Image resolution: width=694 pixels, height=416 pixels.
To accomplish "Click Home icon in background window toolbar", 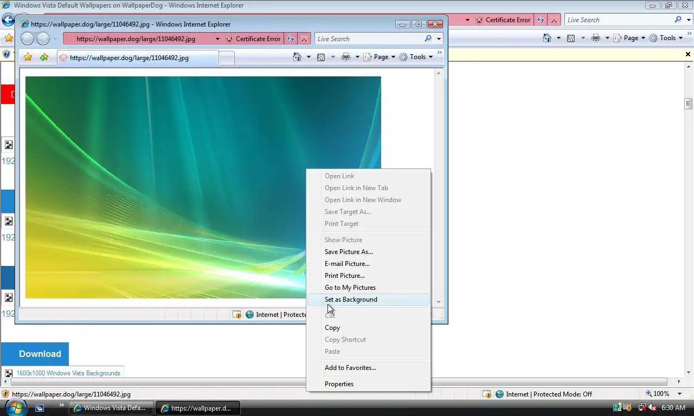I will tap(547, 38).
